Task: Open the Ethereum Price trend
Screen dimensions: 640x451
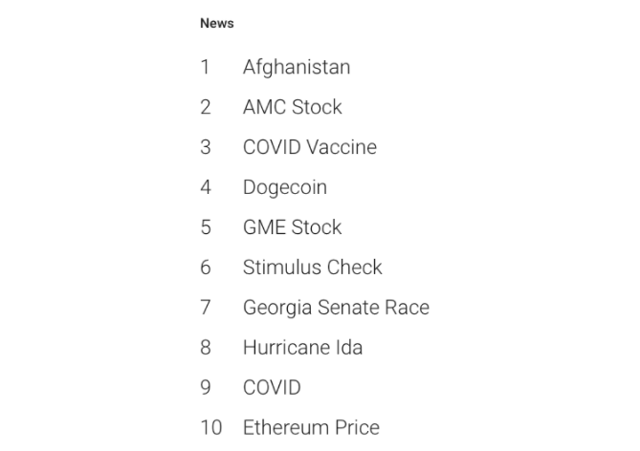Action: 311,427
